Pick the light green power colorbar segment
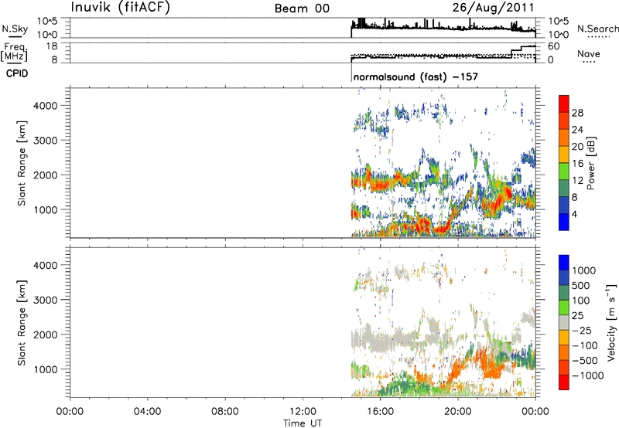The width and height of the screenshot is (619, 428). coord(564,172)
